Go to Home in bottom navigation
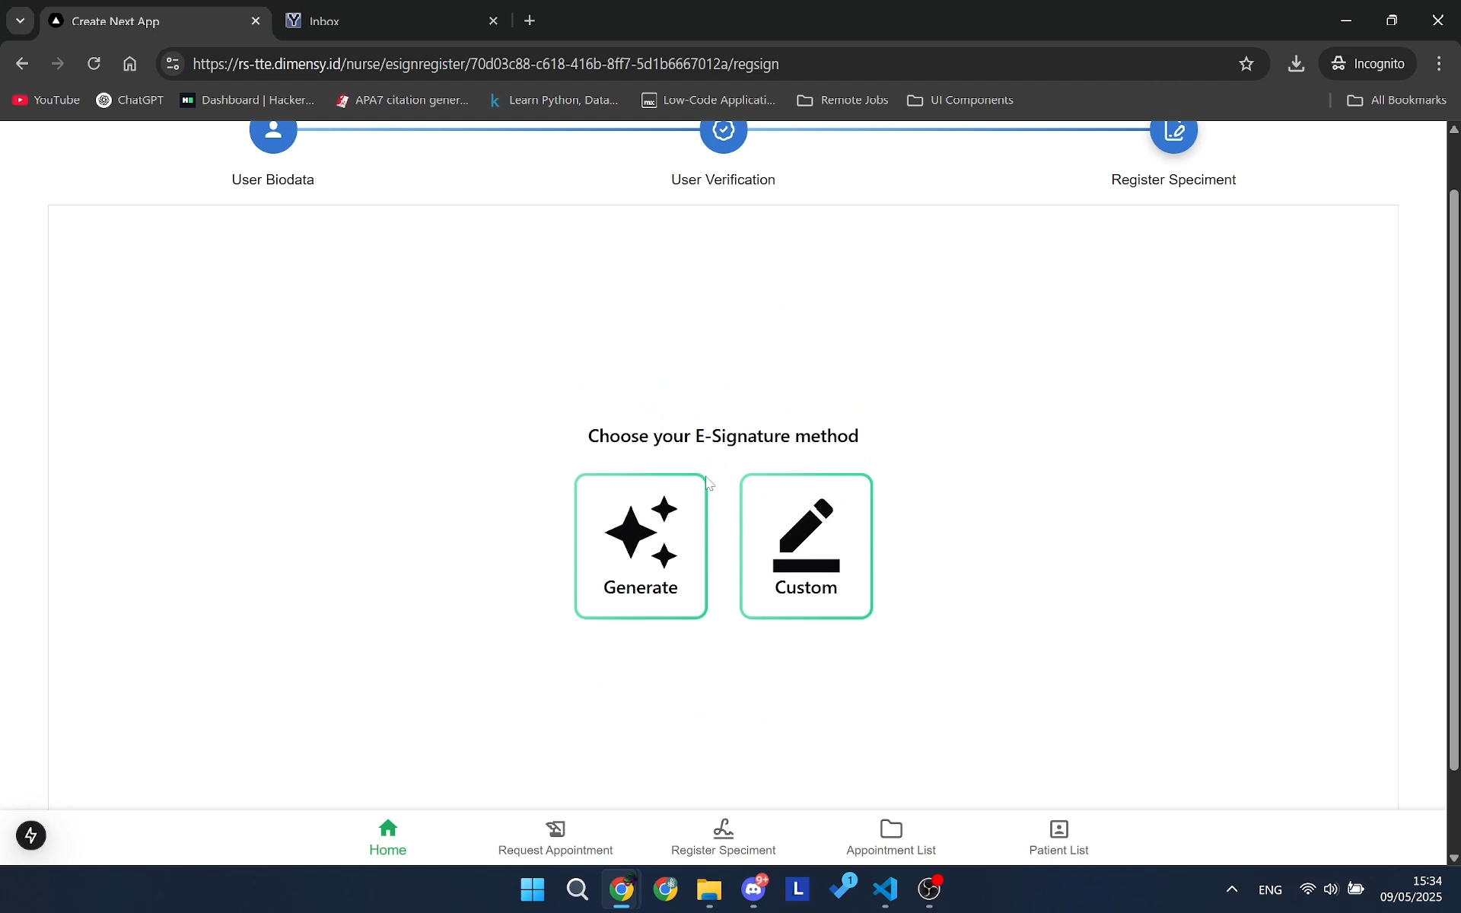 [387, 837]
